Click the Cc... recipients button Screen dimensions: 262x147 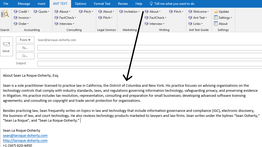tap(25, 56)
